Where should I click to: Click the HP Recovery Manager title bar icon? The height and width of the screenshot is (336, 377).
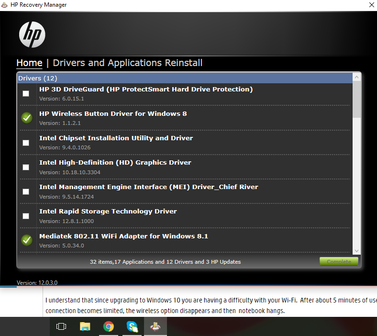pos(4,5)
